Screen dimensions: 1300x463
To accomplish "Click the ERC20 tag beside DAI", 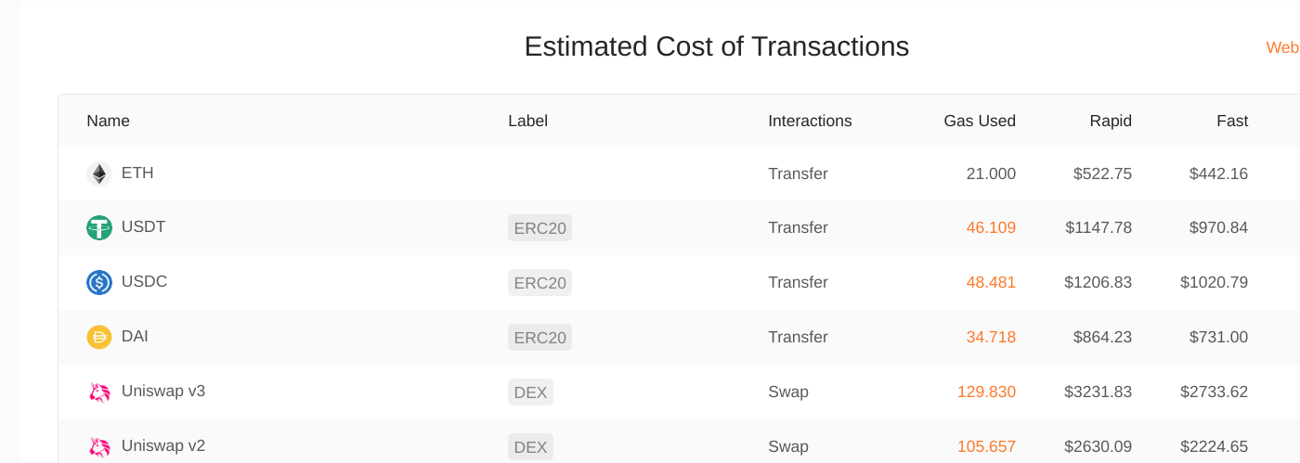I will click(539, 338).
